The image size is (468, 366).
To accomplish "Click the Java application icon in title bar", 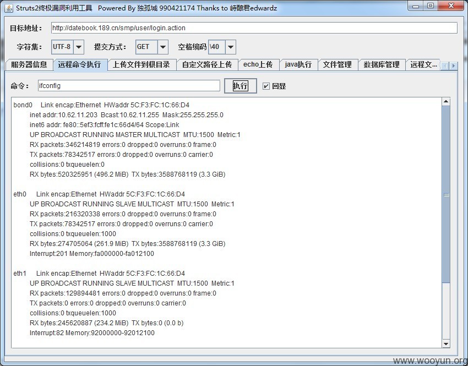I will (x=9, y=8).
